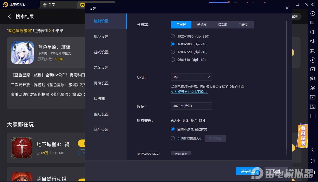Viewport: 318px width, 182px height.
Task: Close the 设置 dialog with X
Action: [287, 8]
